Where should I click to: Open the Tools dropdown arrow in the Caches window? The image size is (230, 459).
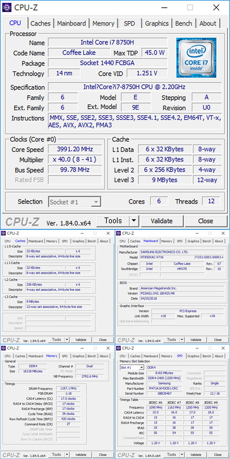(67, 340)
